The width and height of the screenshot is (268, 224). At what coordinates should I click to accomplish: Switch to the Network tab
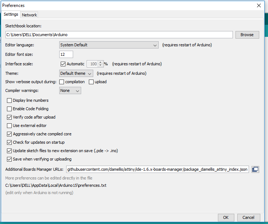29,15
